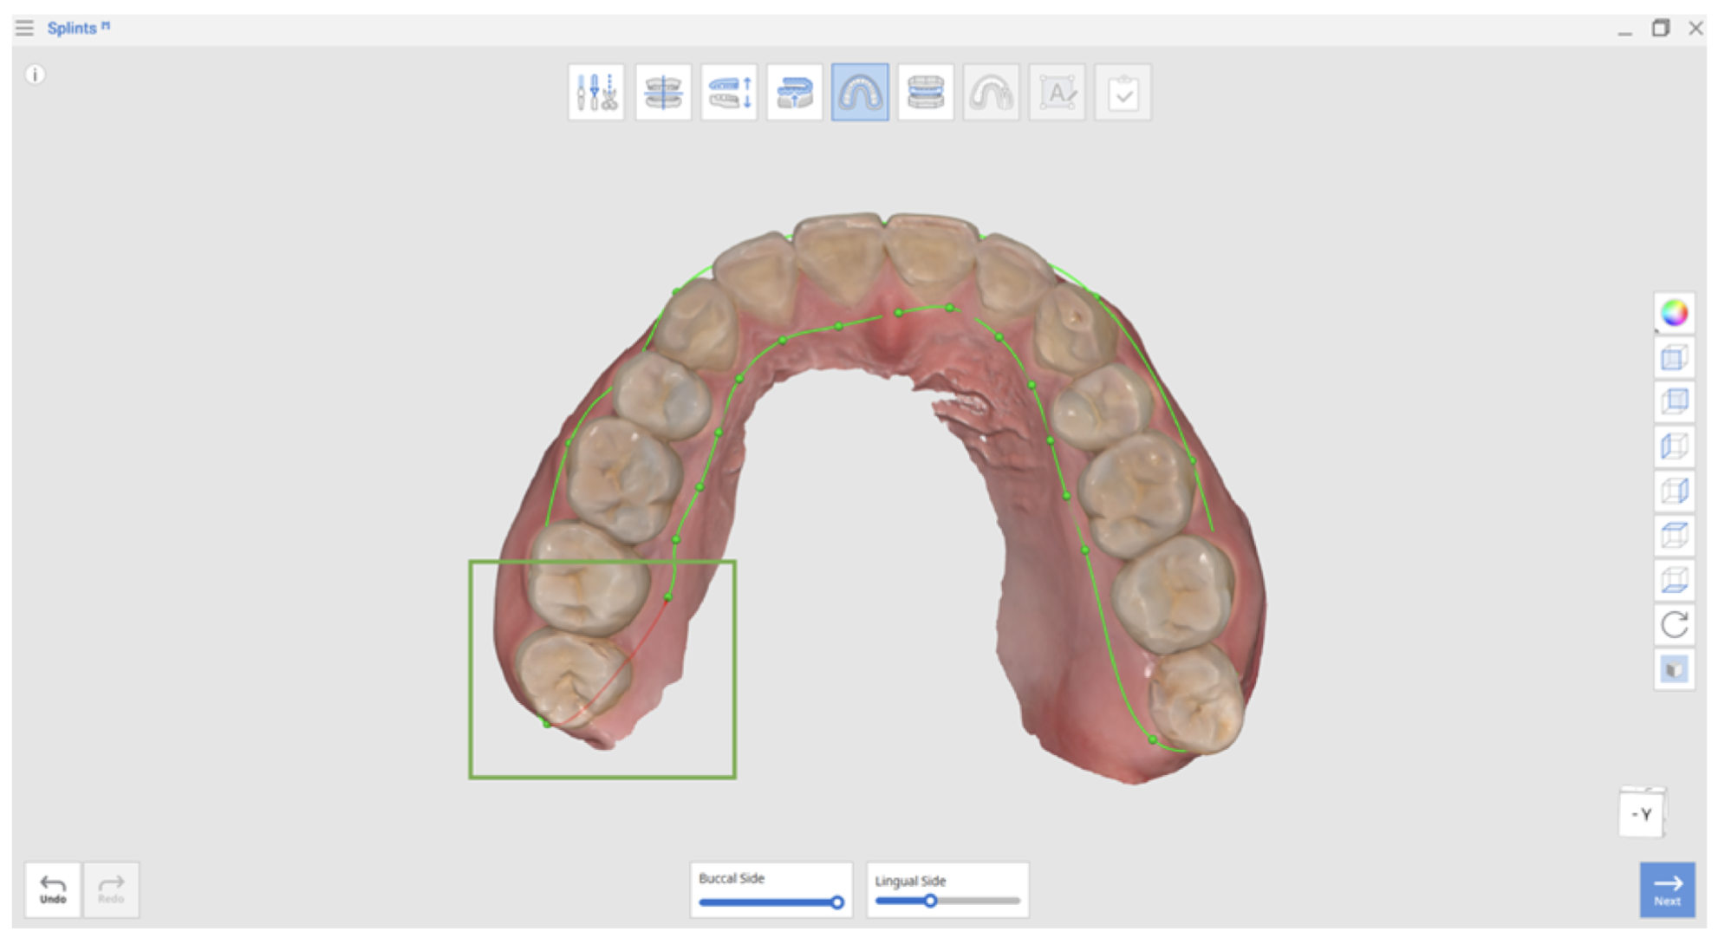Image resolution: width=1718 pixels, height=938 pixels.
Task: Select the second cube view icon
Action: click(1675, 401)
